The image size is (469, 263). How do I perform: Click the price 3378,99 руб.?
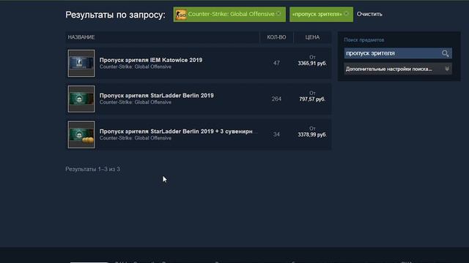click(x=312, y=134)
